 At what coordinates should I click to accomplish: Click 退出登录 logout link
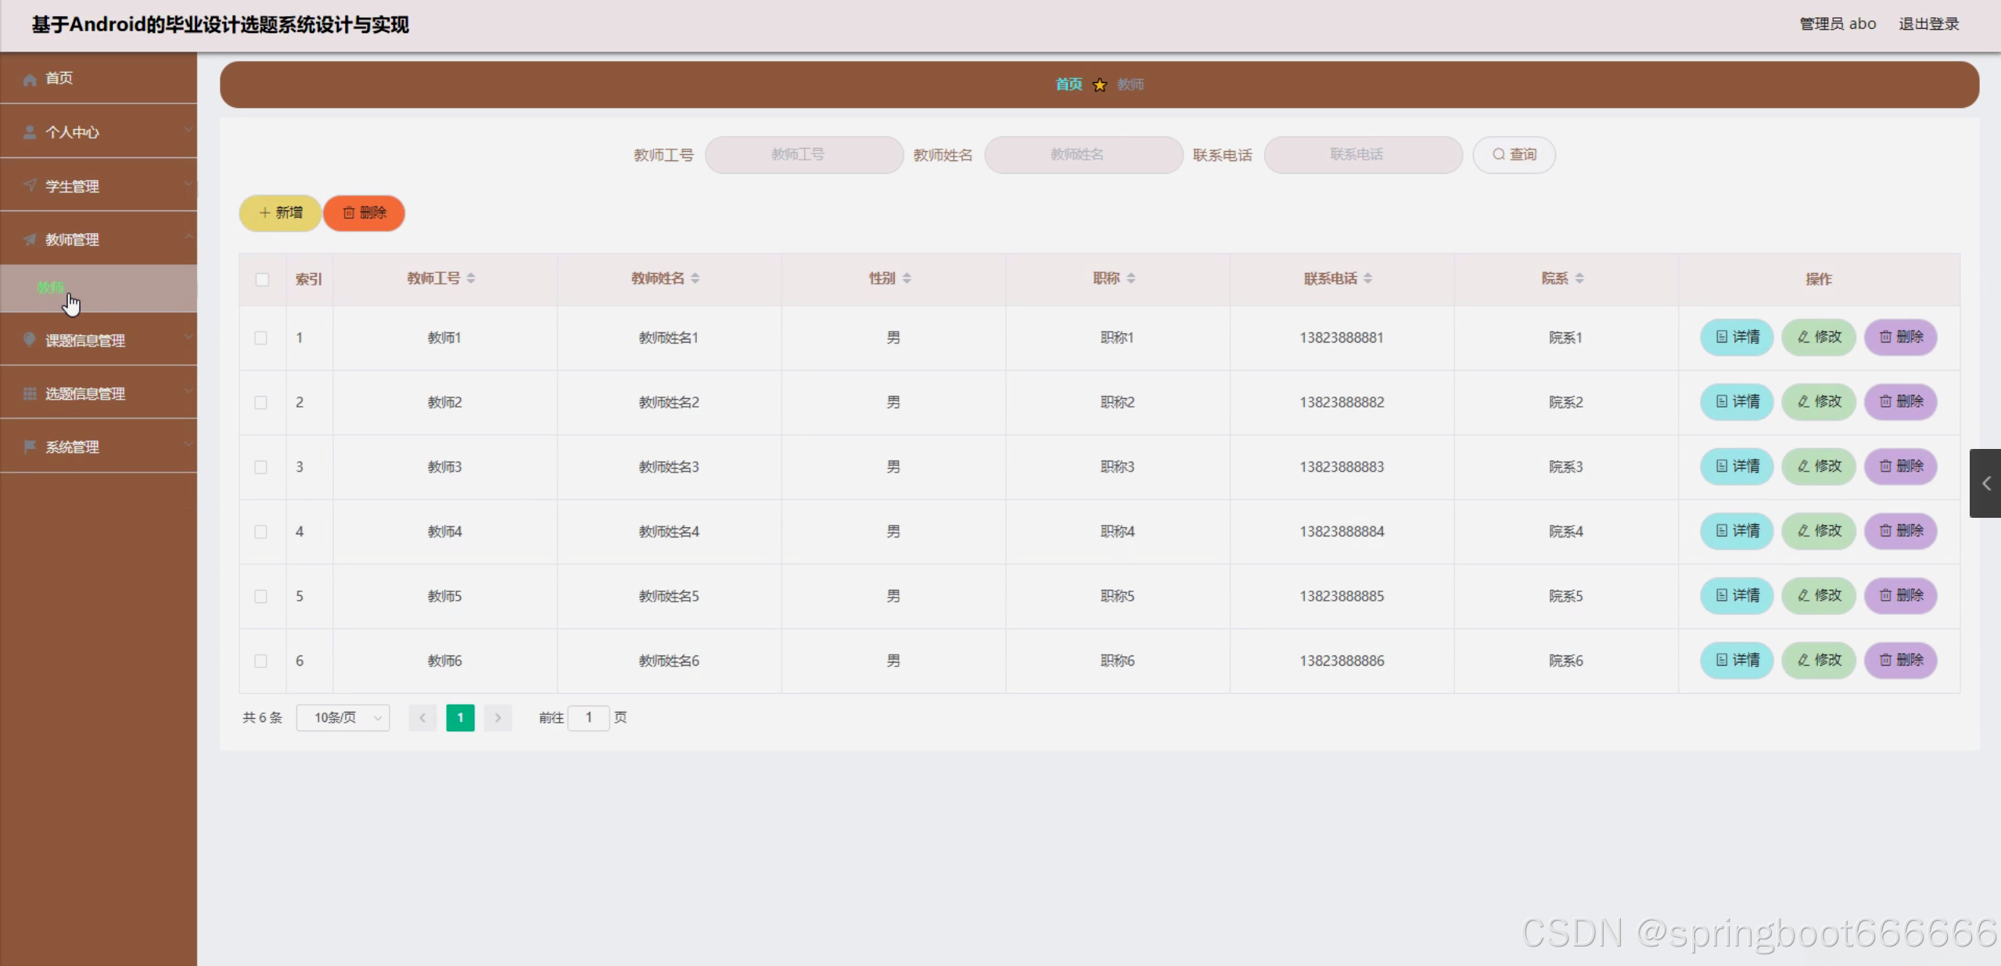click(x=1928, y=24)
